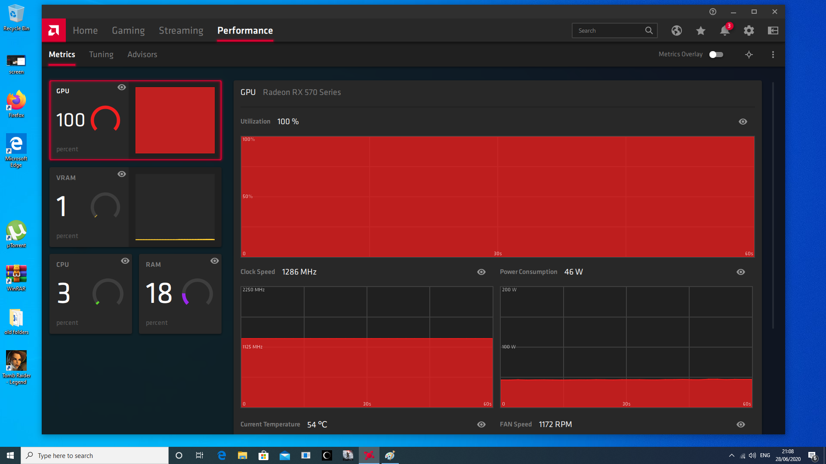Select the CPU metric card
Screen dimensions: 826x464
[x=90, y=294]
